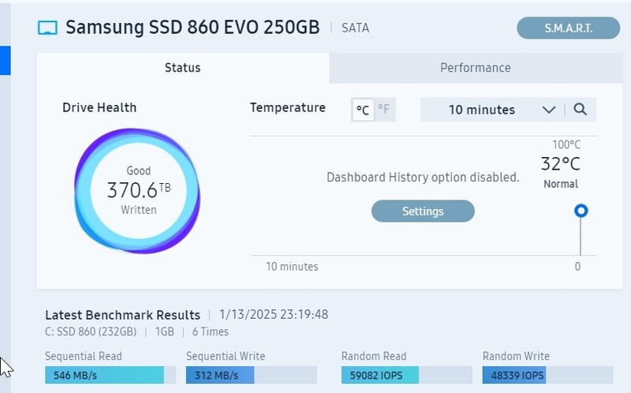Click the 'Samsung SSD 860 EVO 250GB' title
This screenshot has width=631, height=393.
point(192,28)
